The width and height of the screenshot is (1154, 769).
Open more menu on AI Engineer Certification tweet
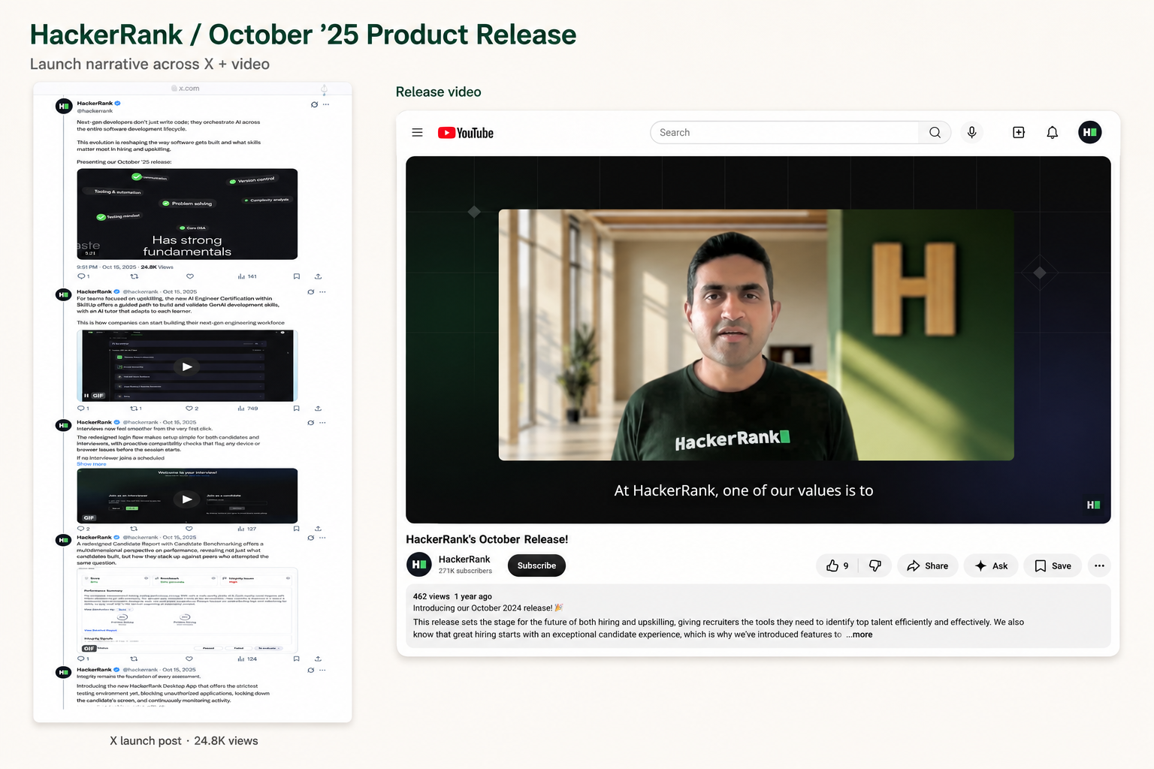click(x=322, y=292)
